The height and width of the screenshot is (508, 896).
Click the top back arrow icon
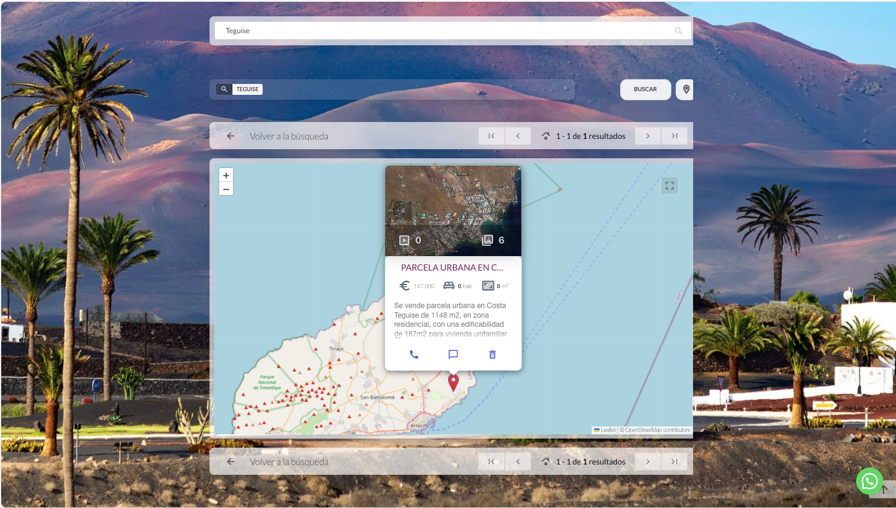[231, 136]
